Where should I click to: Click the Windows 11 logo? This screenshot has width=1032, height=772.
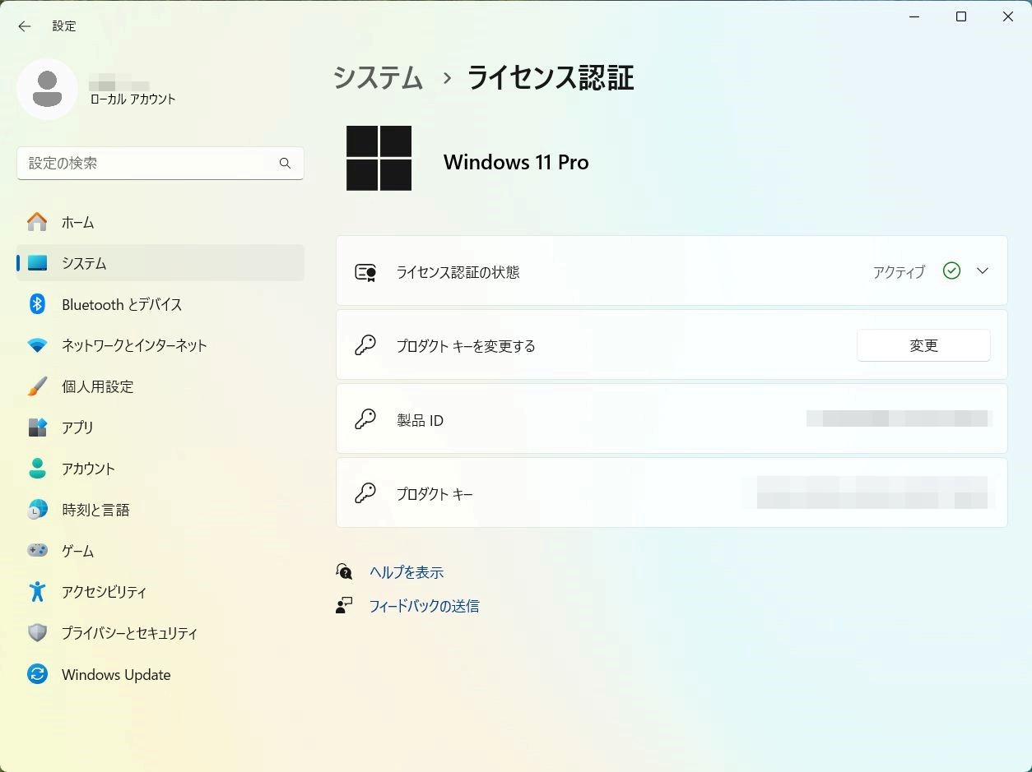point(379,158)
